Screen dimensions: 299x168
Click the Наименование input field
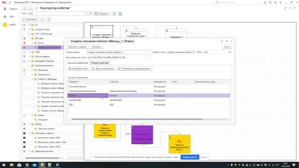(x=119, y=52)
